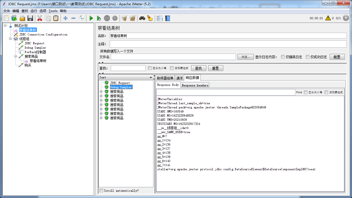Viewport: 352px width, 198px height.
Task: Open the 选项 menu
Action: 43,11
